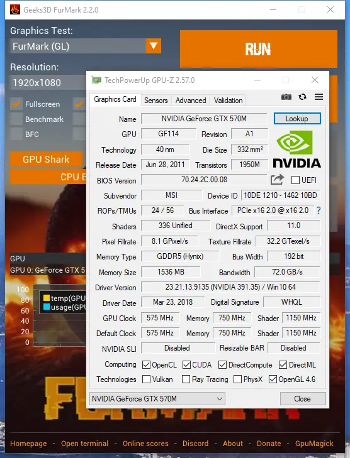Open the GPU-Z hamburger menu
Screen dimensions: 350x458
pyautogui.click(x=319, y=97)
